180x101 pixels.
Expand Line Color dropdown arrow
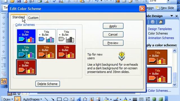point(120,99)
